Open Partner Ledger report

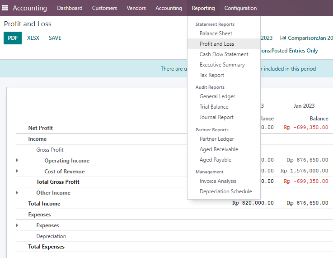pyautogui.click(x=224, y=139)
